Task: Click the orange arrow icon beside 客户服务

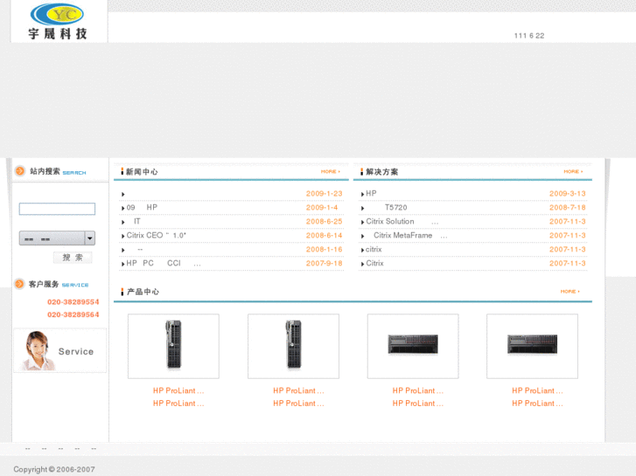Action: pos(19,284)
